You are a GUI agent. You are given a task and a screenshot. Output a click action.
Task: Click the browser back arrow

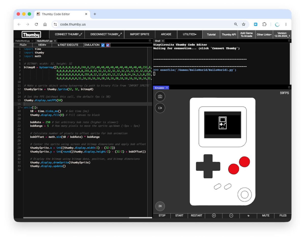pyautogui.click(x=19, y=24)
